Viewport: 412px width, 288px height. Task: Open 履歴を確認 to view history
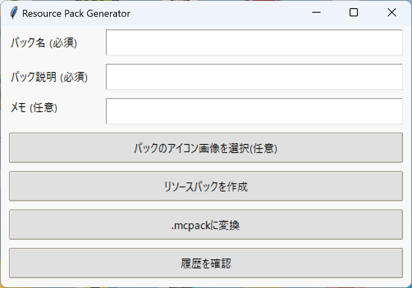pyautogui.click(x=206, y=263)
